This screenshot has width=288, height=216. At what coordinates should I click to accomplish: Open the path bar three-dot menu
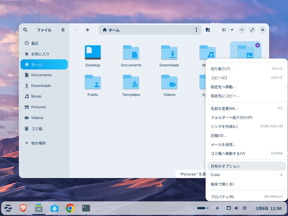[196, 30]
